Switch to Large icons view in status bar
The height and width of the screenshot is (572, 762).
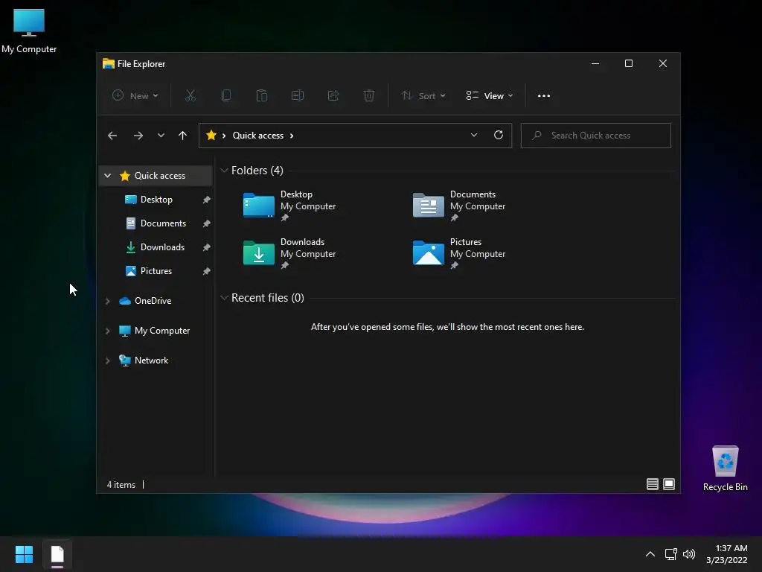pyautogui.click(x=669, y=484)
